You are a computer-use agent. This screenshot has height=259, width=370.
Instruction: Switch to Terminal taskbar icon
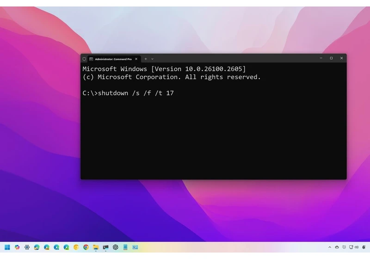[x=105, y=247]
